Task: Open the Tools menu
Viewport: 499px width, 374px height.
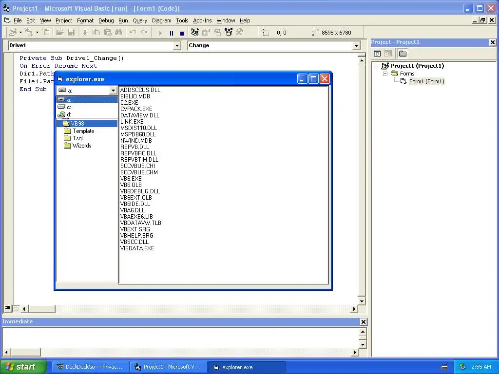Action: [x=182, y=20]
